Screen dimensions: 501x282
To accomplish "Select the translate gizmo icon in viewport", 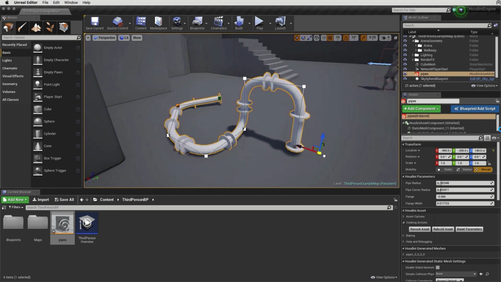I will (x=297, y=38).
